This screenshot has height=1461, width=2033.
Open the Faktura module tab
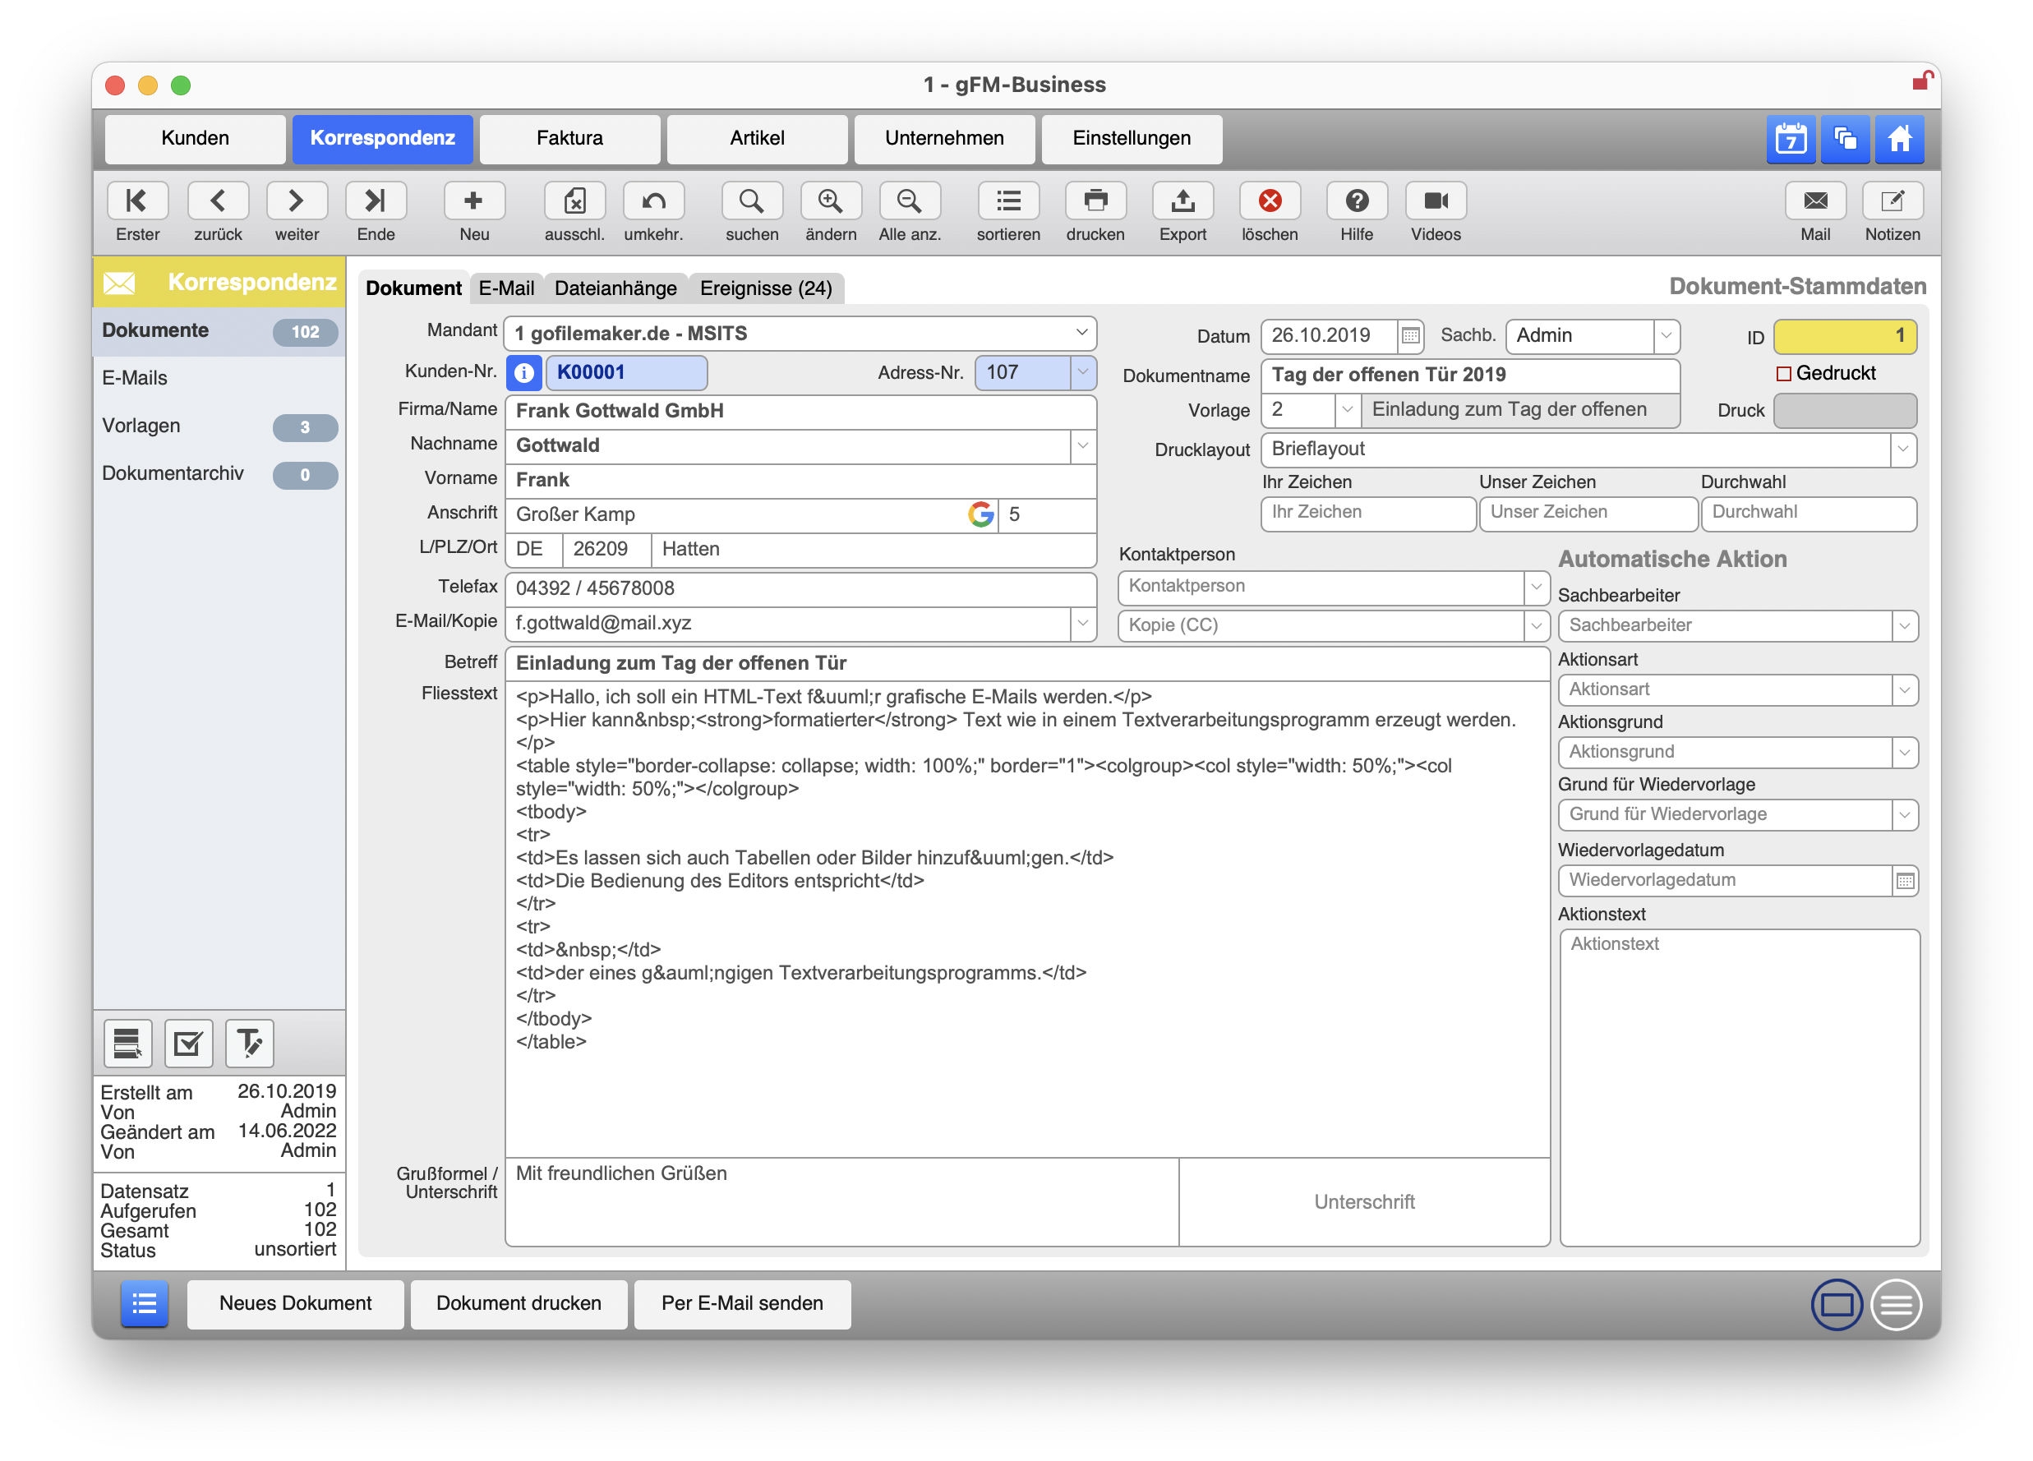pos(569,139)
